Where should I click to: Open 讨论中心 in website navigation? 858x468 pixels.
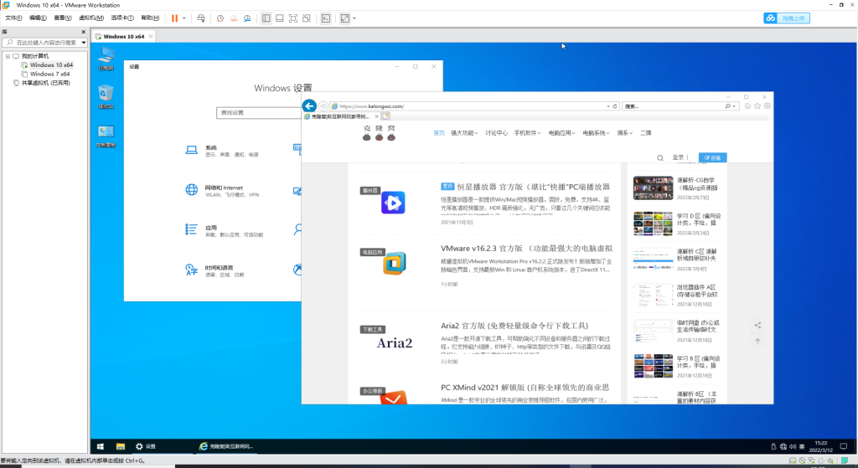[496, 133]
